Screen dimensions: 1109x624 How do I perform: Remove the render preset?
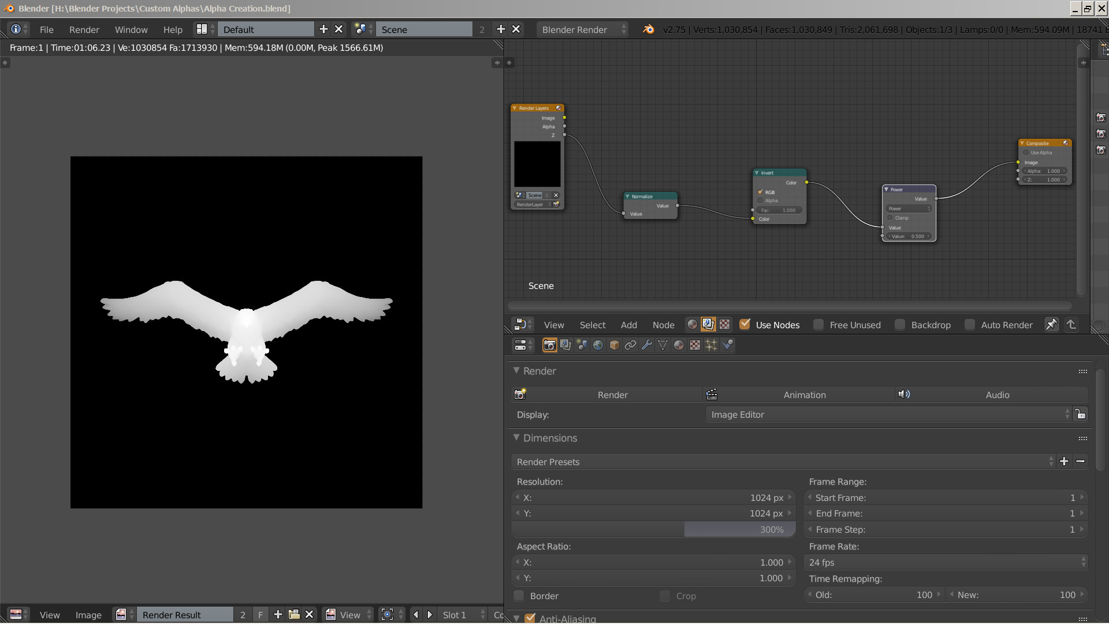[x=1080, y=461]
